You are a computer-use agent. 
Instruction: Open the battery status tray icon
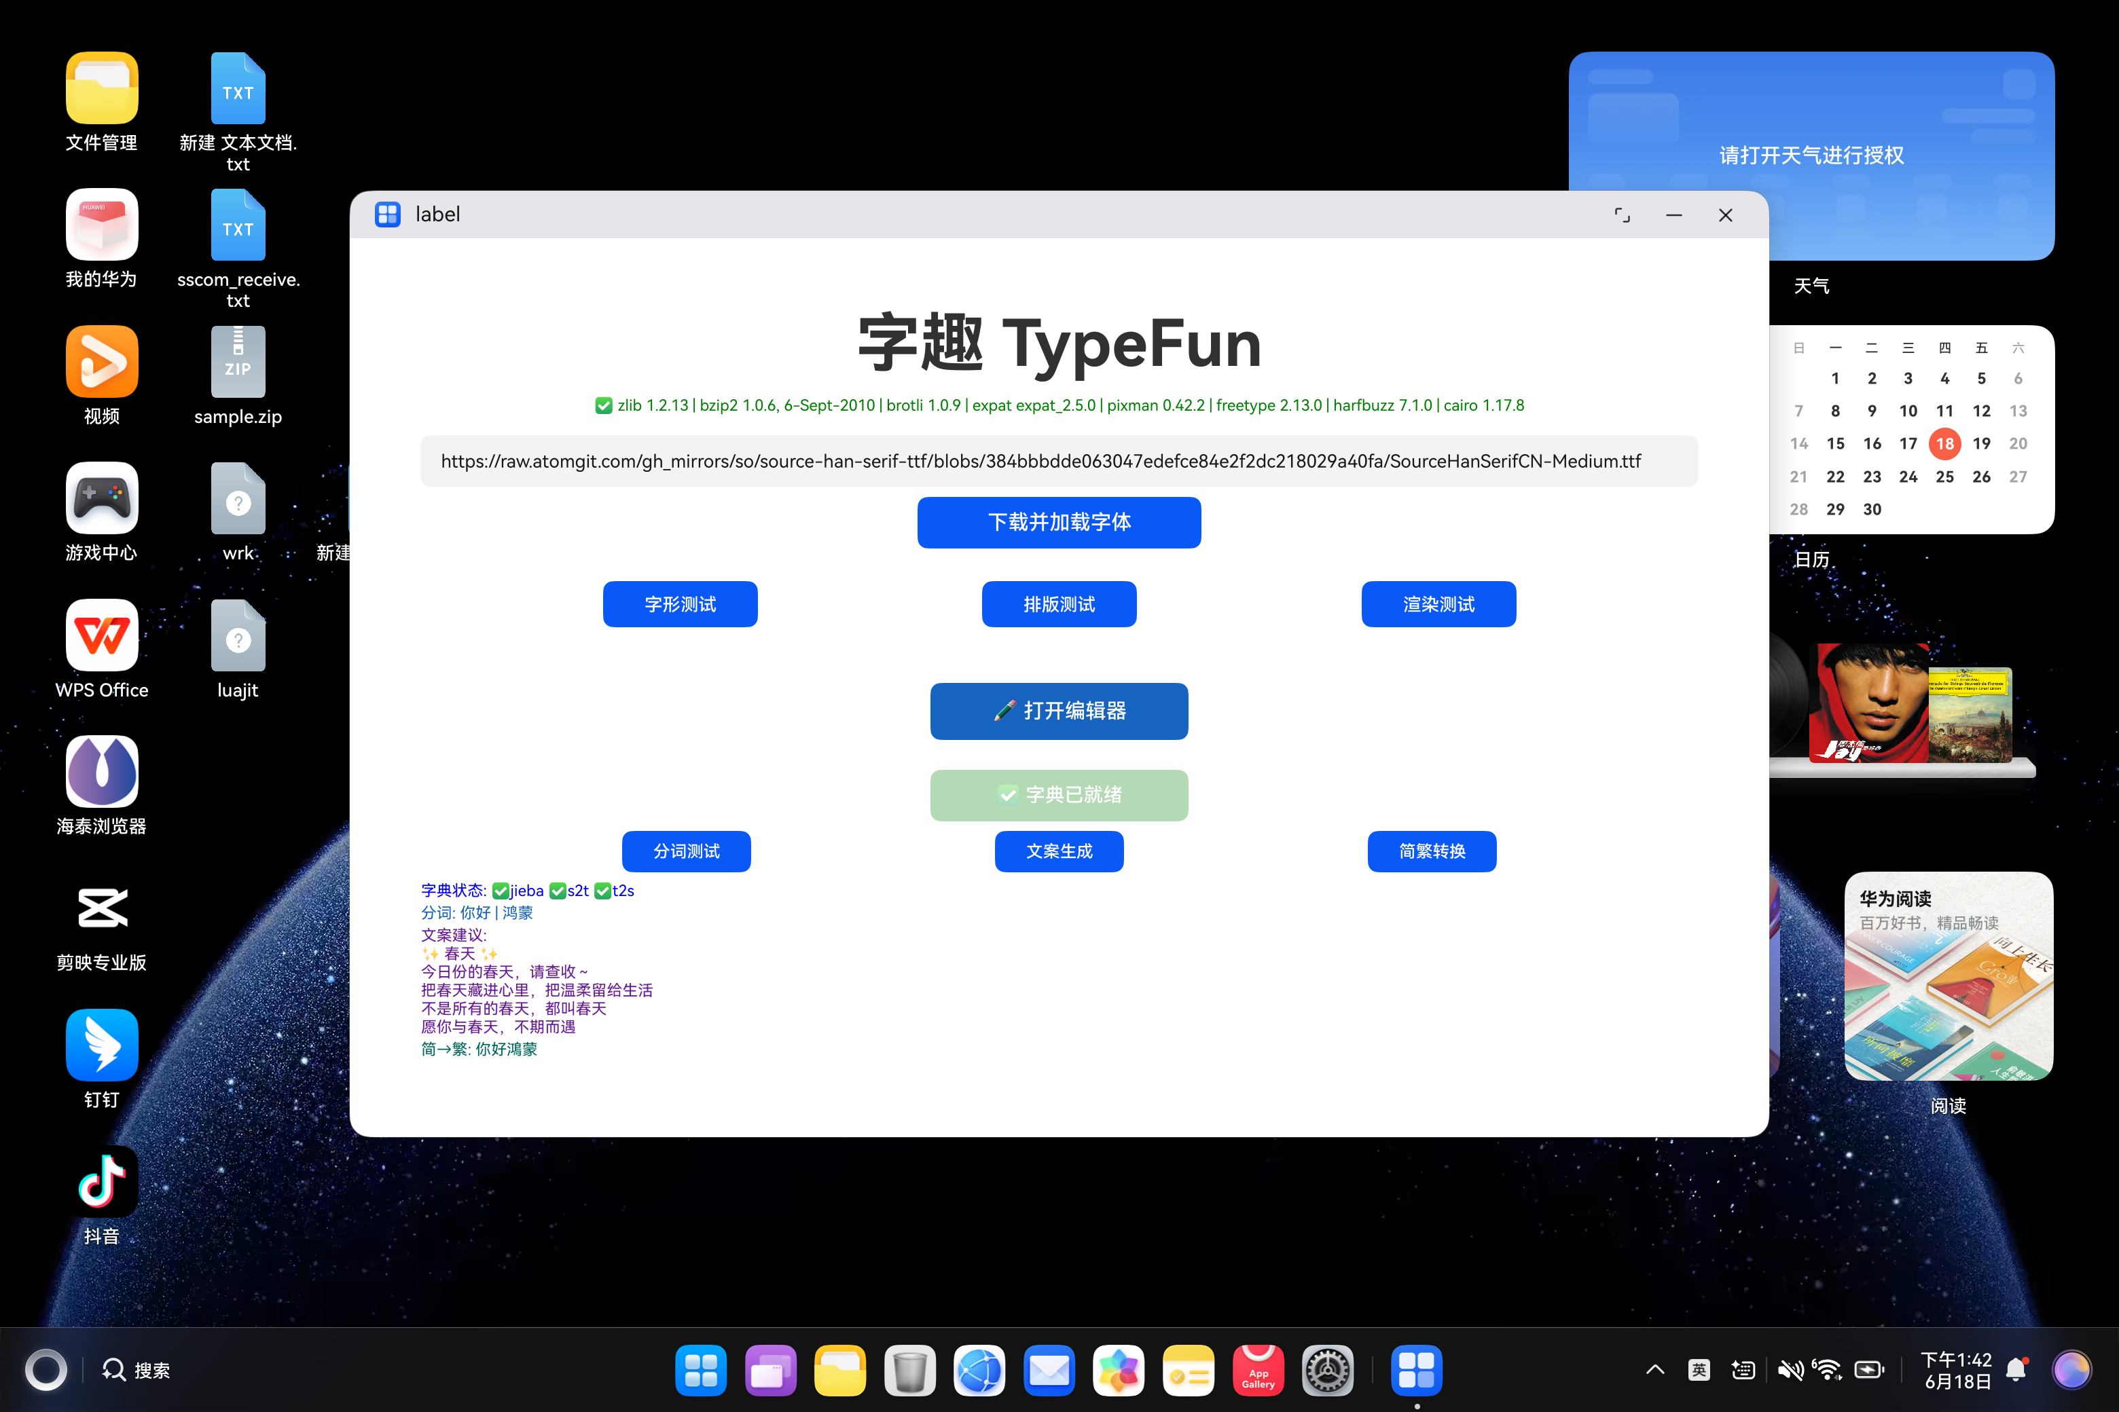click(x=1870, y=1371)
